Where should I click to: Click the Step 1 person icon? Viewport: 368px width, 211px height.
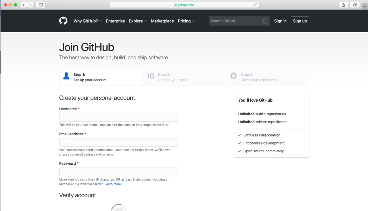(x=66, y=76)
